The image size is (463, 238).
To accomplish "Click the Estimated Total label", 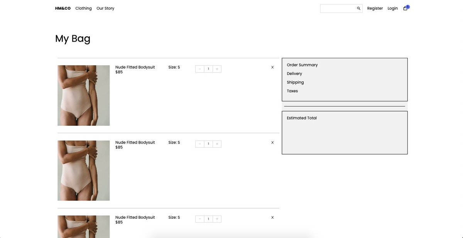I will point(302,118).
